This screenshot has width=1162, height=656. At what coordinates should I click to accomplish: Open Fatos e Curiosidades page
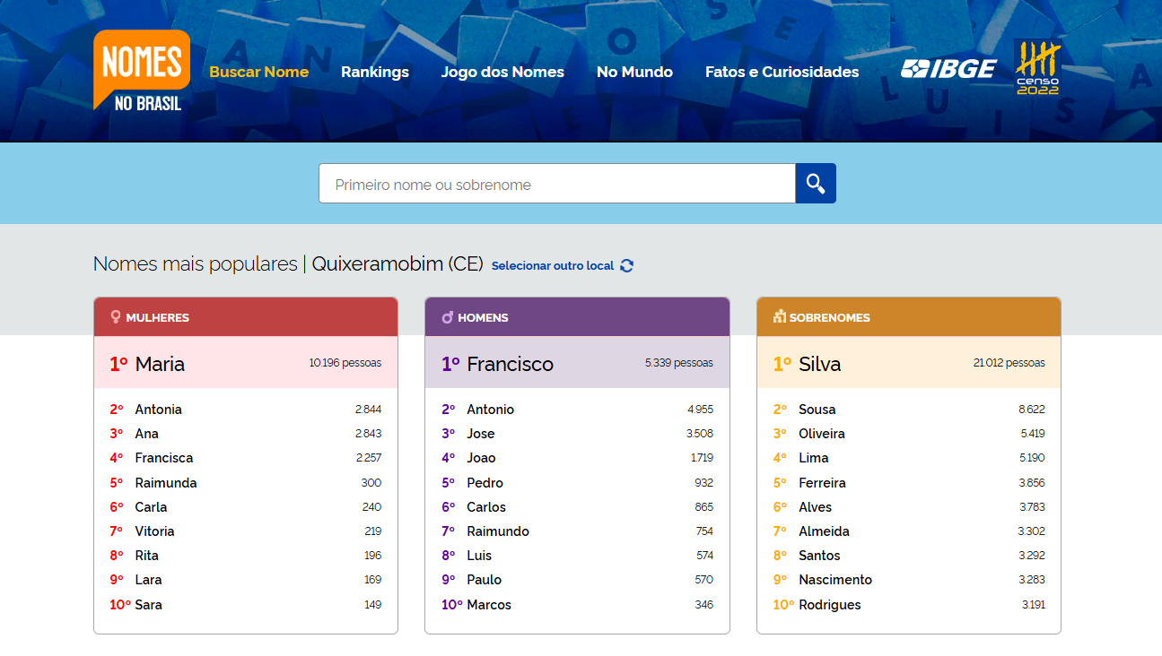click(782, 72)
